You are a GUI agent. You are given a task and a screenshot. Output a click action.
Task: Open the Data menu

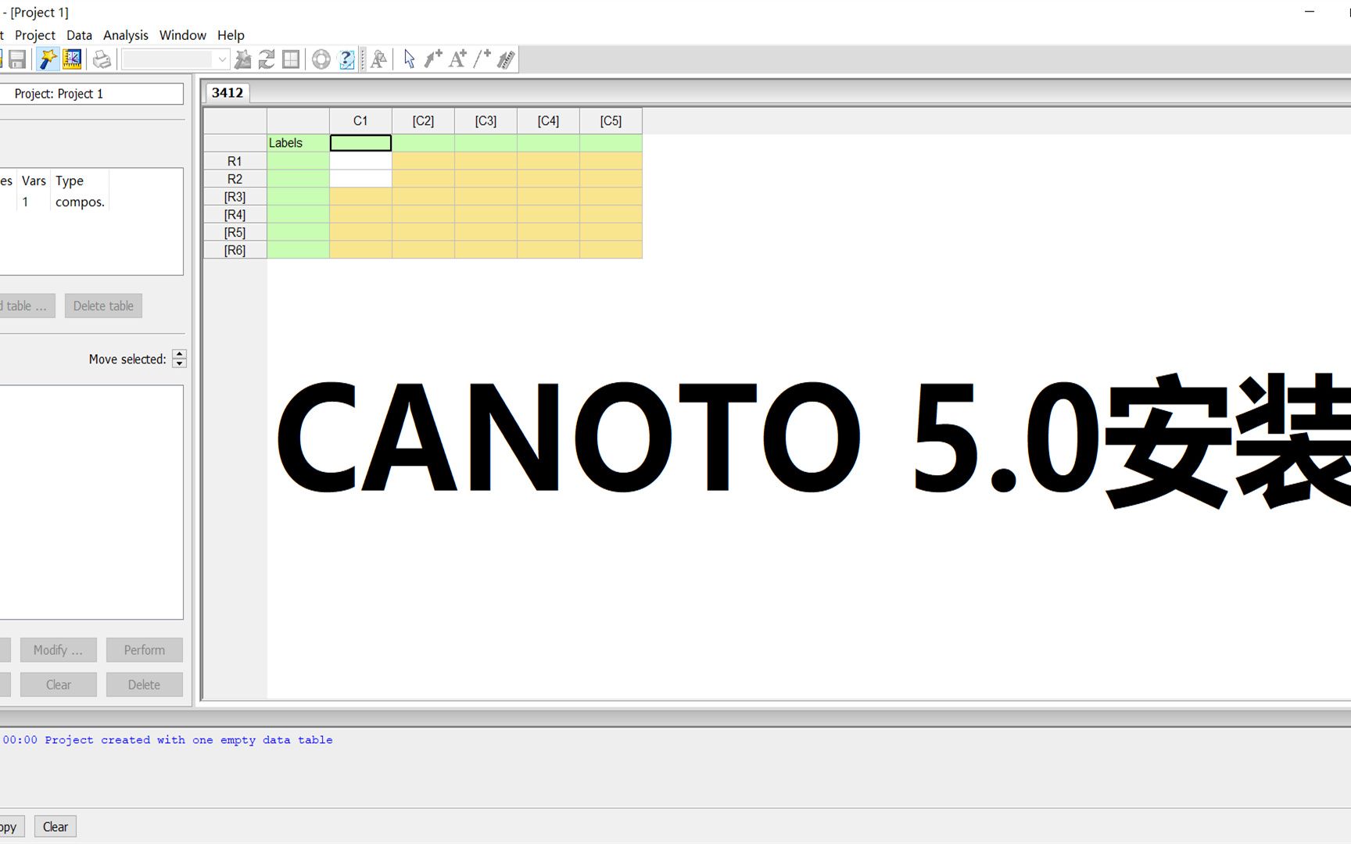(78, 35)
